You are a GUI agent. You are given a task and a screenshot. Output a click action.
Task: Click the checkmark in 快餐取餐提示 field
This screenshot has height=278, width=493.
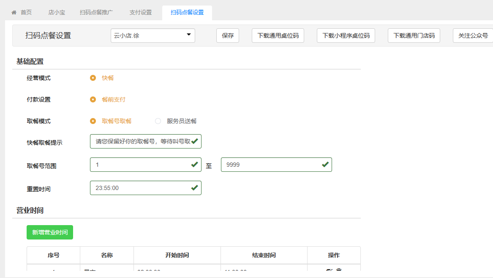pyautogui.click(x=194, y=141)
